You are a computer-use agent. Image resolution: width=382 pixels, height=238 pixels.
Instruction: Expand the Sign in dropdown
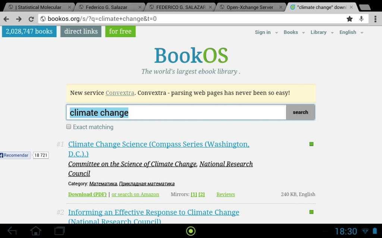266,32
